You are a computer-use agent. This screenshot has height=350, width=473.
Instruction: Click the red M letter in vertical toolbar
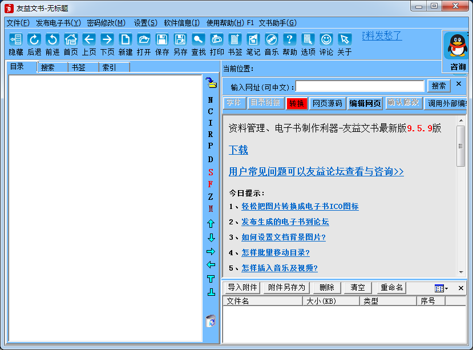coord(211,208)
